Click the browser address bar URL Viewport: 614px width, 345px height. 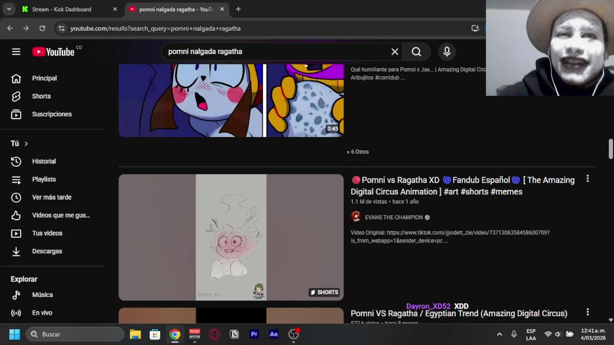[155, 28]
